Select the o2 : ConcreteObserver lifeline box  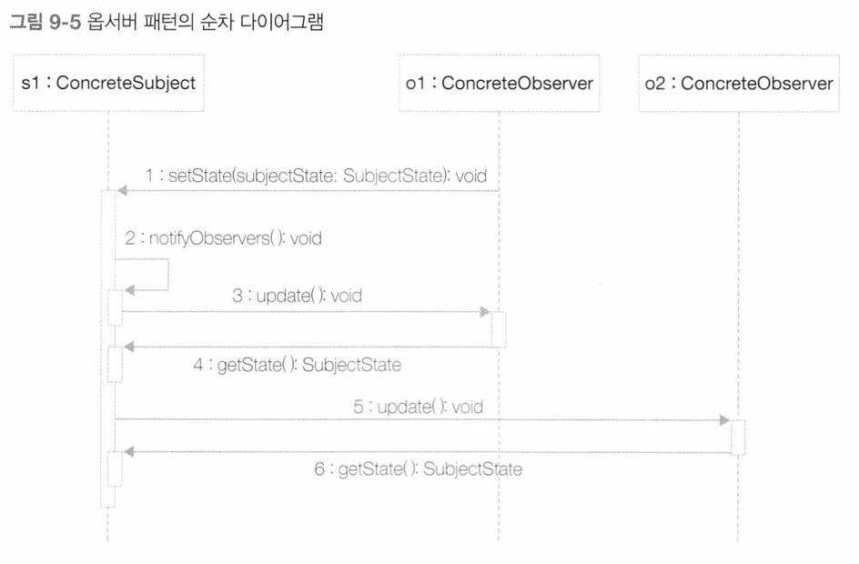739,83
